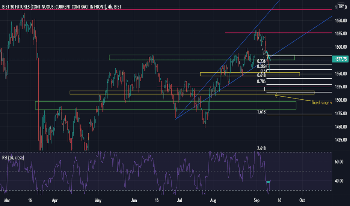Click the Jun date label on time axis
Image resolution: width=350 pixels, height=206 pixels.
[134, 200]
